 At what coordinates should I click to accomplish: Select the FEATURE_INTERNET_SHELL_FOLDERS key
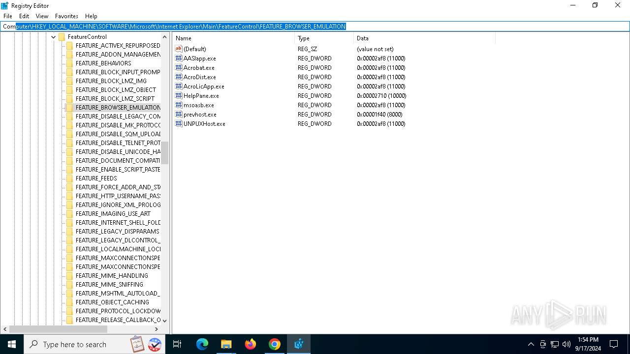(x=118, y=223)
